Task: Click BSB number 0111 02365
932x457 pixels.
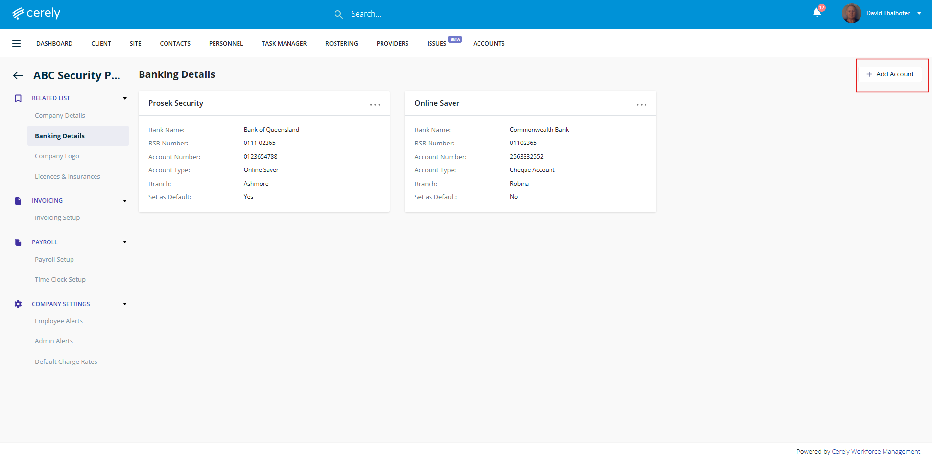Action: tap(260, 143)
